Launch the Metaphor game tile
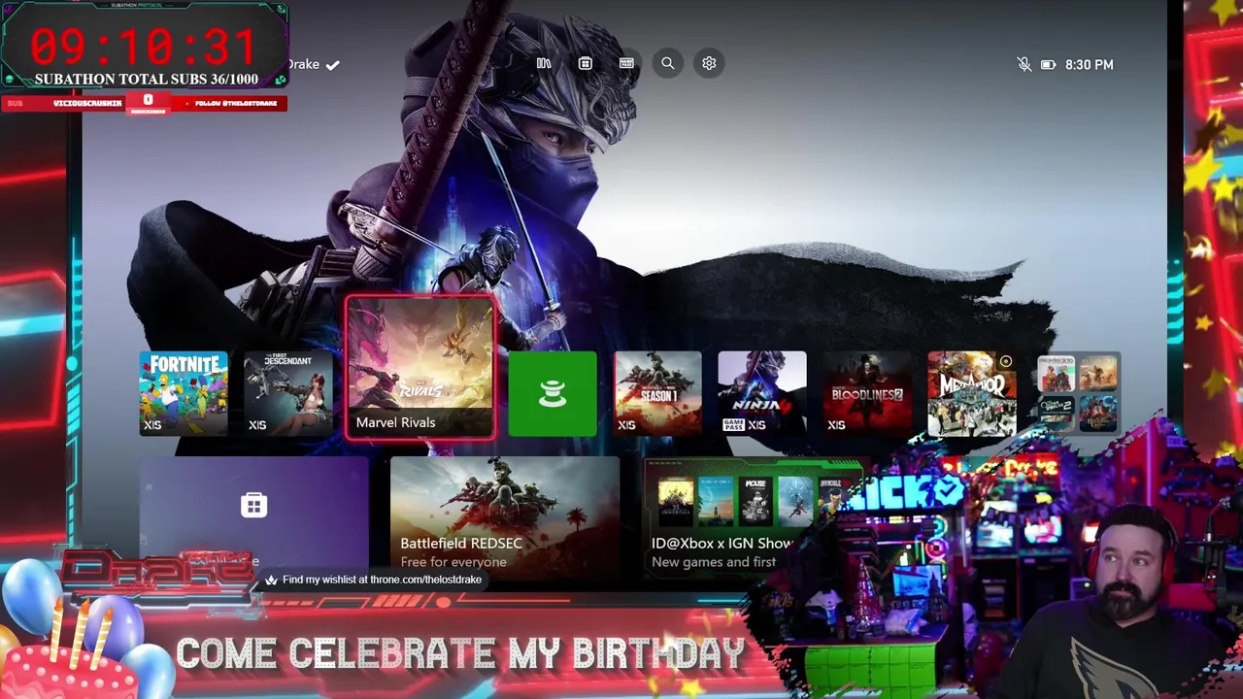This screenshot has height=699, width=1243. point(972,393)
